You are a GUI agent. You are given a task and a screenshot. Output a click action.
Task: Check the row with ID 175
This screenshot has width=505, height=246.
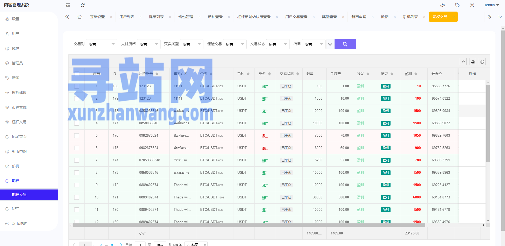(x=77, y=148)
